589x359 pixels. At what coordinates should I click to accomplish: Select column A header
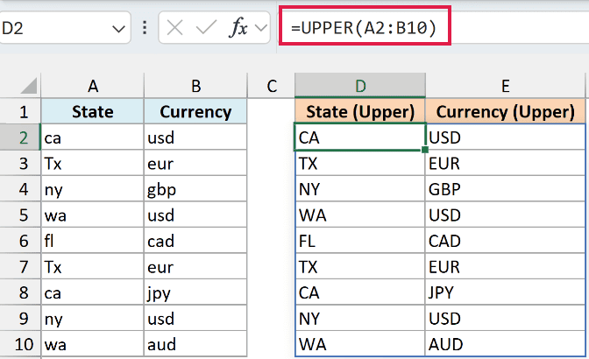coord(92,86)
